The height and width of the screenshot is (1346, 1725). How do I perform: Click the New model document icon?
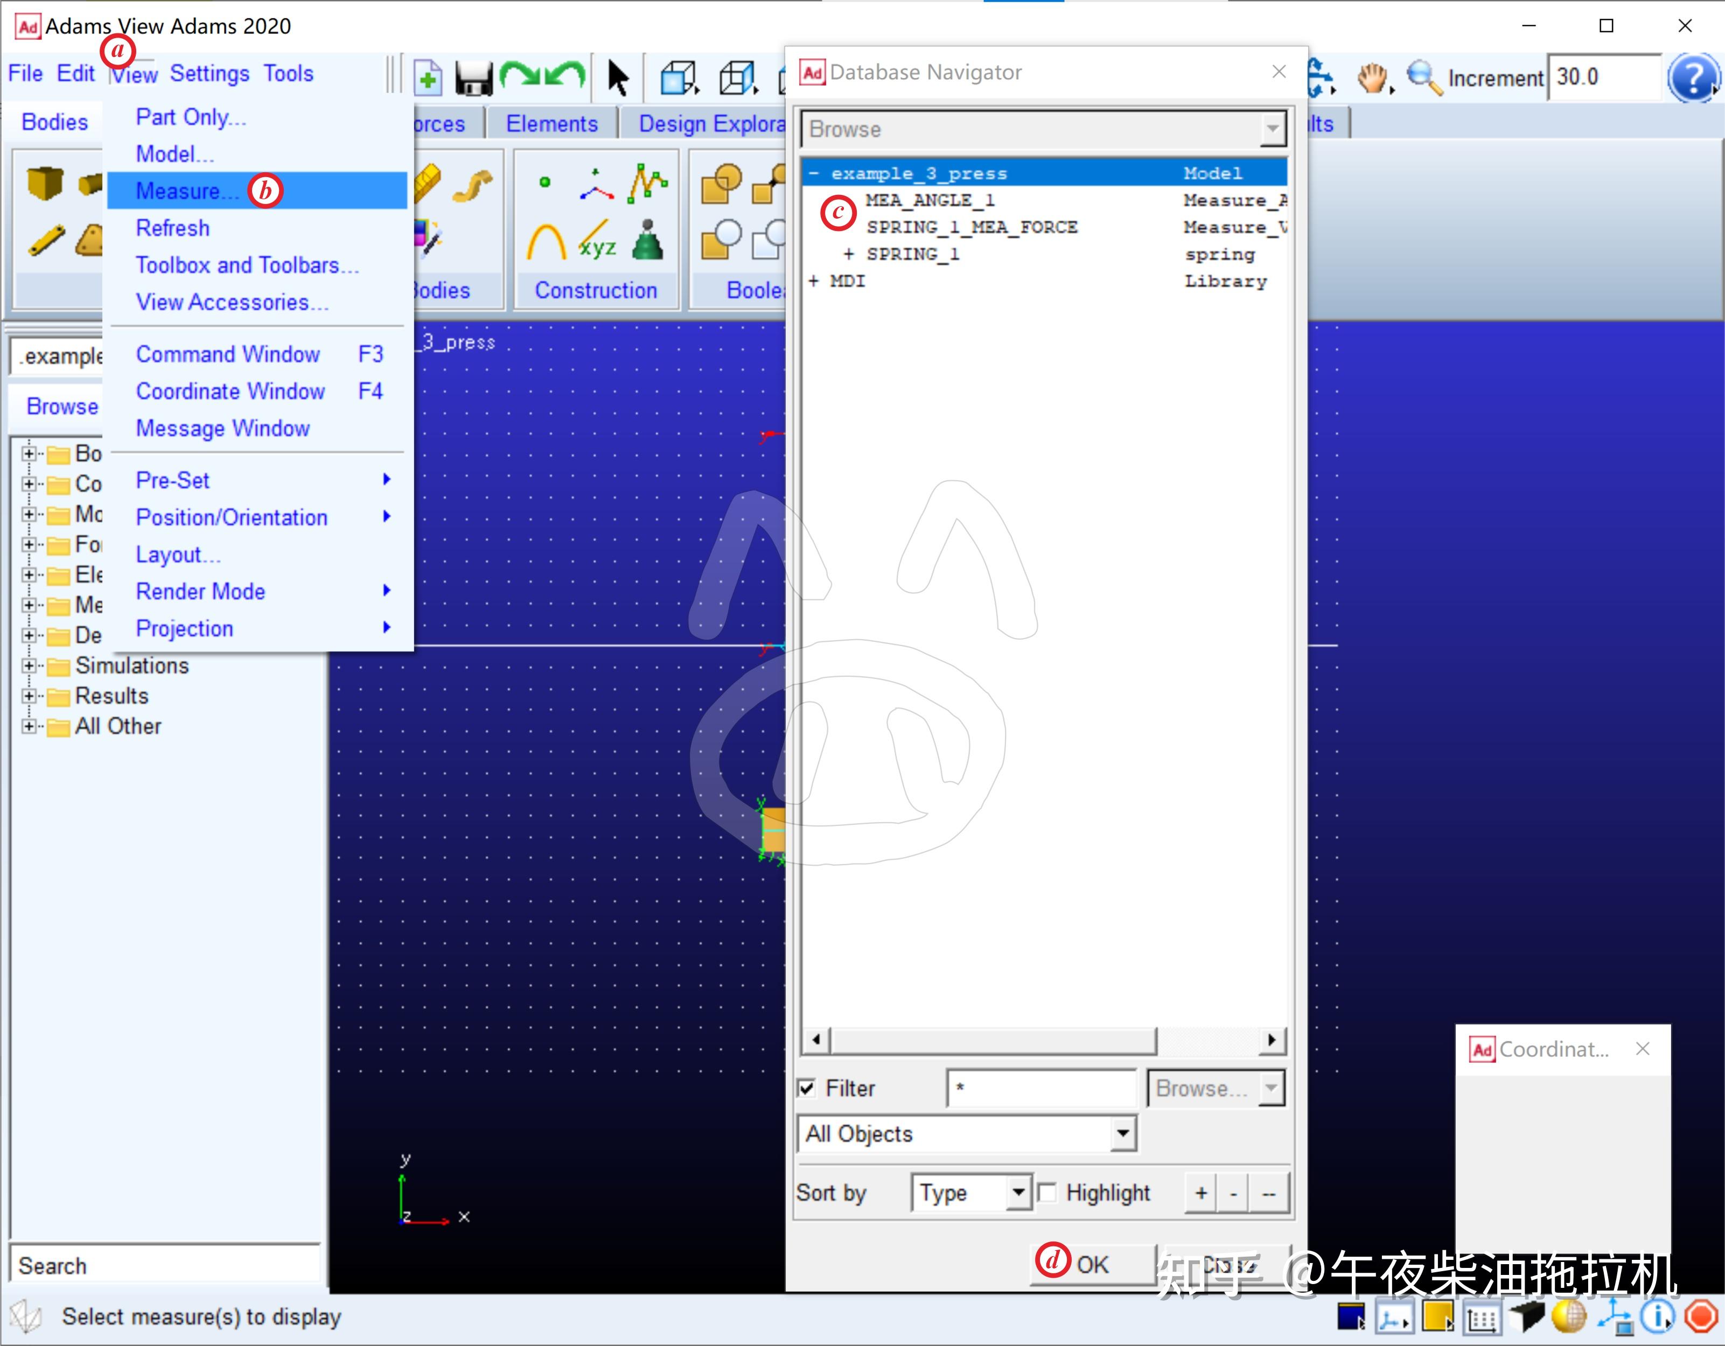(x=427, y=78)
